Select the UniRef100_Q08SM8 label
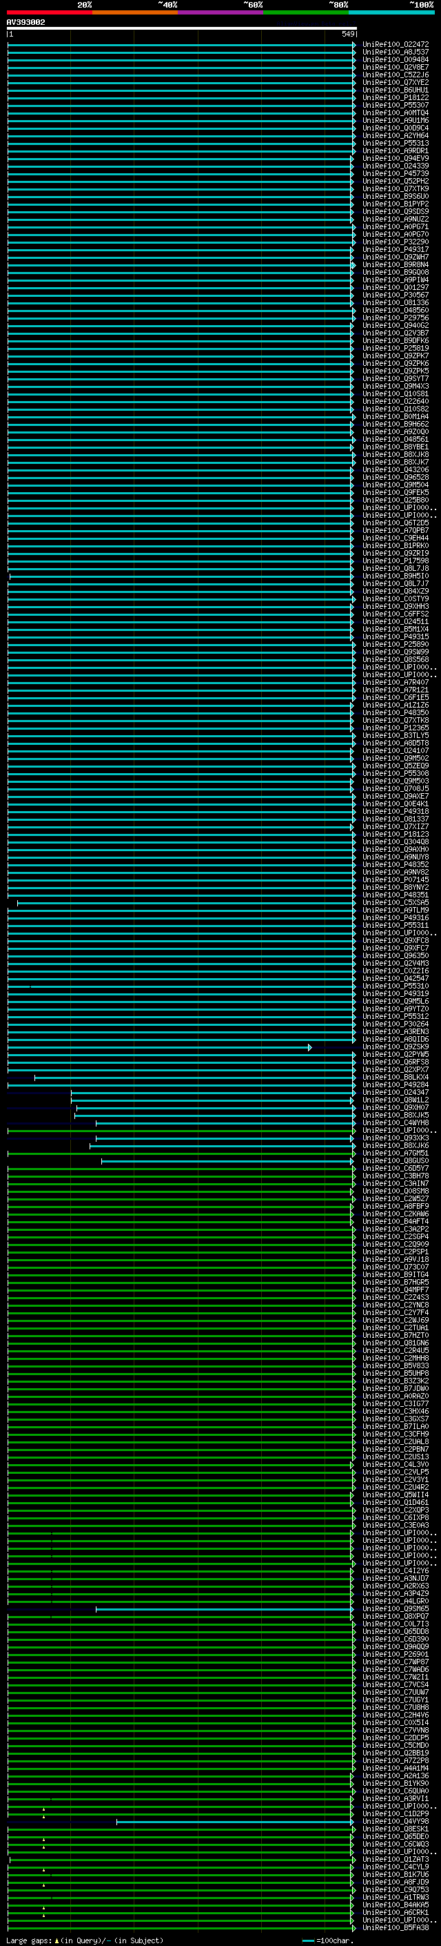441x1946 pixels. (396, 1191)
